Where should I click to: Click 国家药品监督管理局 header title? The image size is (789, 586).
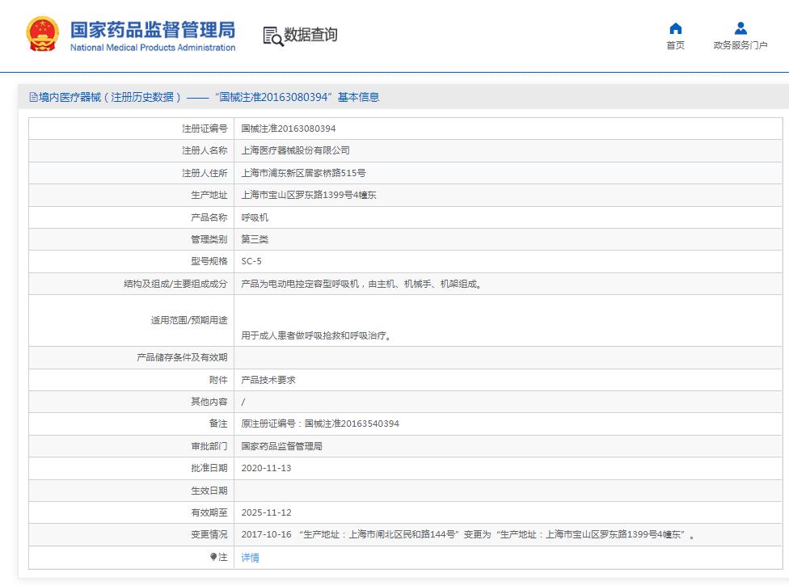coord(153,30)
